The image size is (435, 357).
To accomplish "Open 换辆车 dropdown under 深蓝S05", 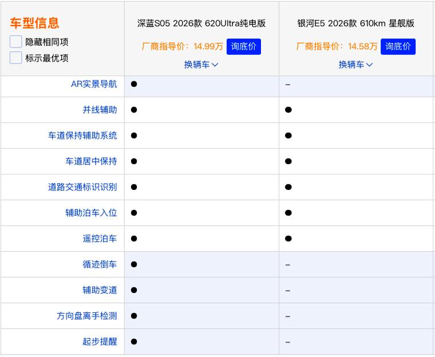I will click(201, 65).
